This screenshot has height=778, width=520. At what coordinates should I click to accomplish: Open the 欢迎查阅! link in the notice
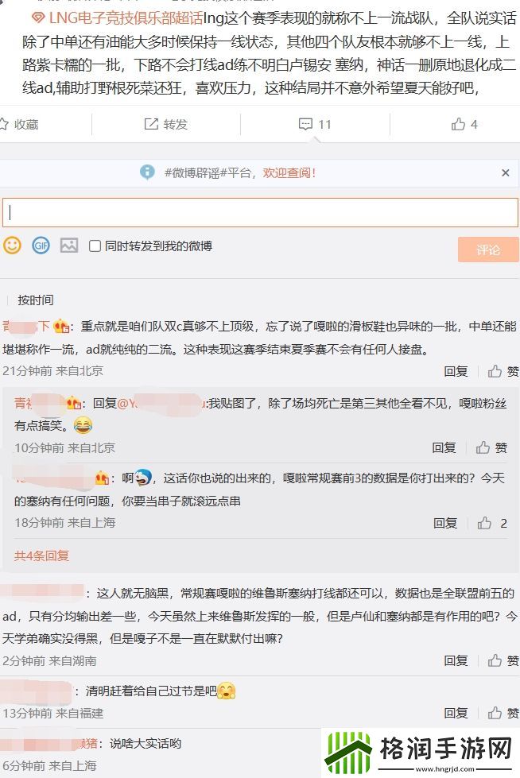point(289,172)
